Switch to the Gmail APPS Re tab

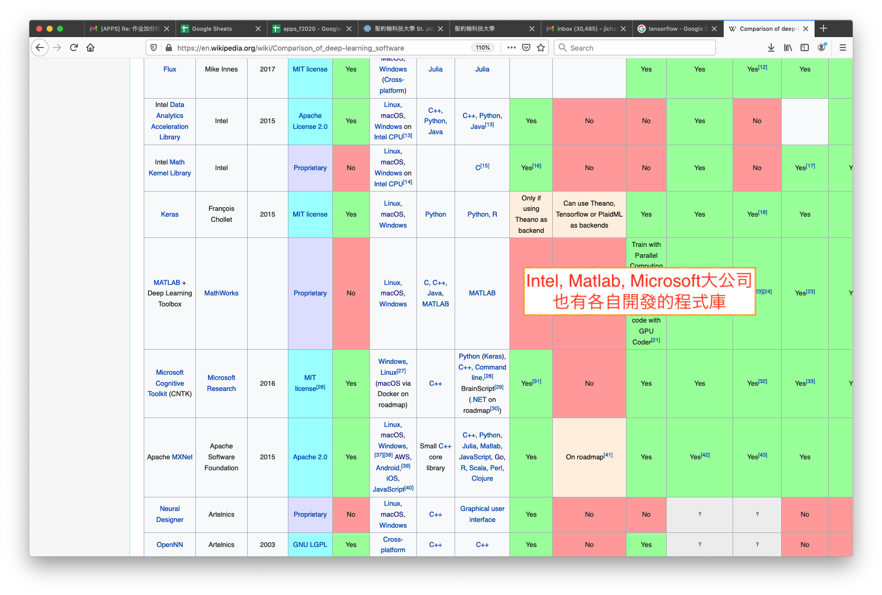130,29
